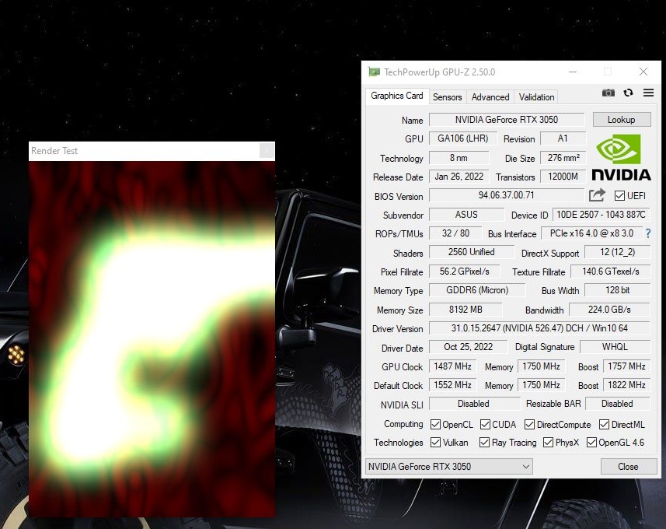
Task: Click the GPU-Z title bar app icon
Action: [x=374, y=72]
